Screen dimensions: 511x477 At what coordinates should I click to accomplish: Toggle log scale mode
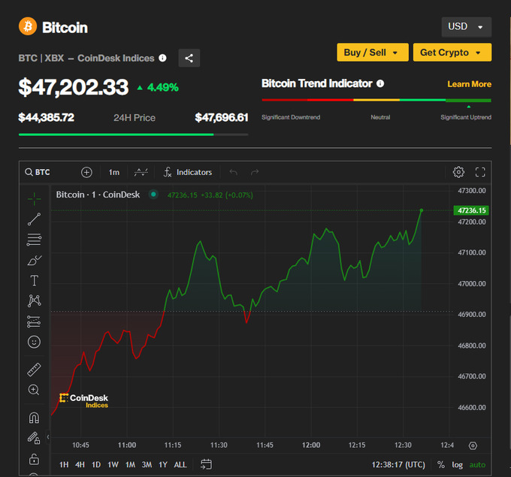pos(457,465)
